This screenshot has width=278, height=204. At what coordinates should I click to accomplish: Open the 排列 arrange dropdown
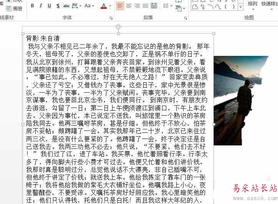click(x=253, y=5)
